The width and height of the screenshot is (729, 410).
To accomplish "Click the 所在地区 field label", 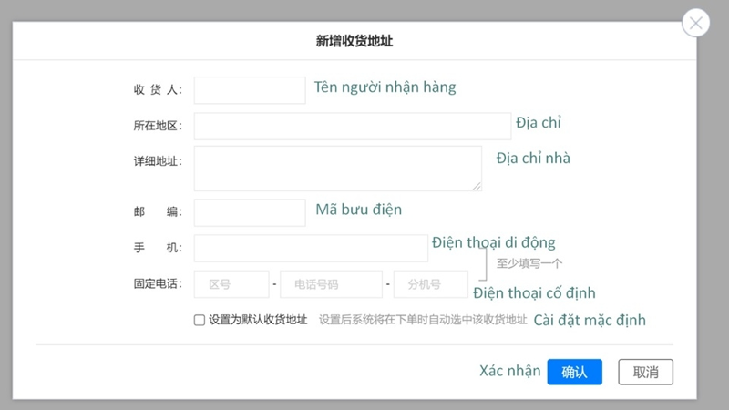I will pos(158,126).
